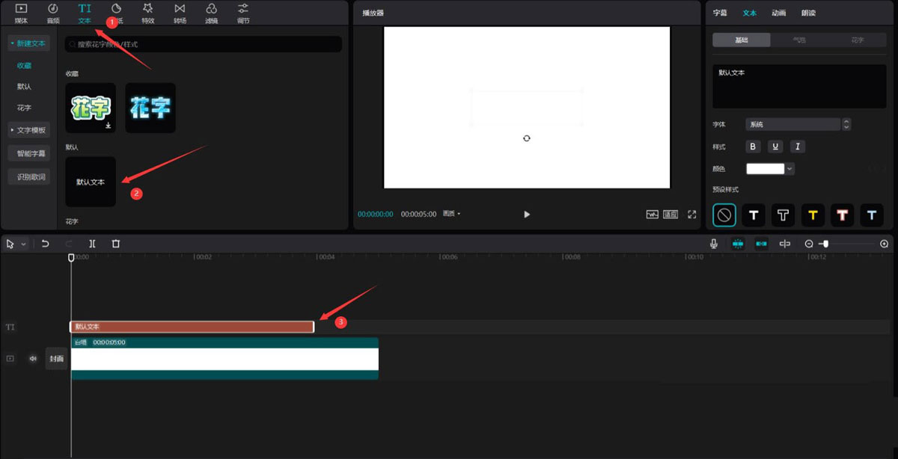Add the 默认文本 default text thumbnail

(x=91, y=182)
